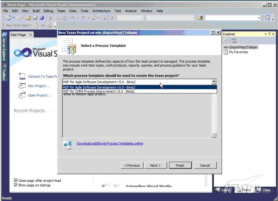Image resolution: width=278 pixels, height=201 pixels.
Task: Click the Cancel button
Action: click(x=205, y=165)
